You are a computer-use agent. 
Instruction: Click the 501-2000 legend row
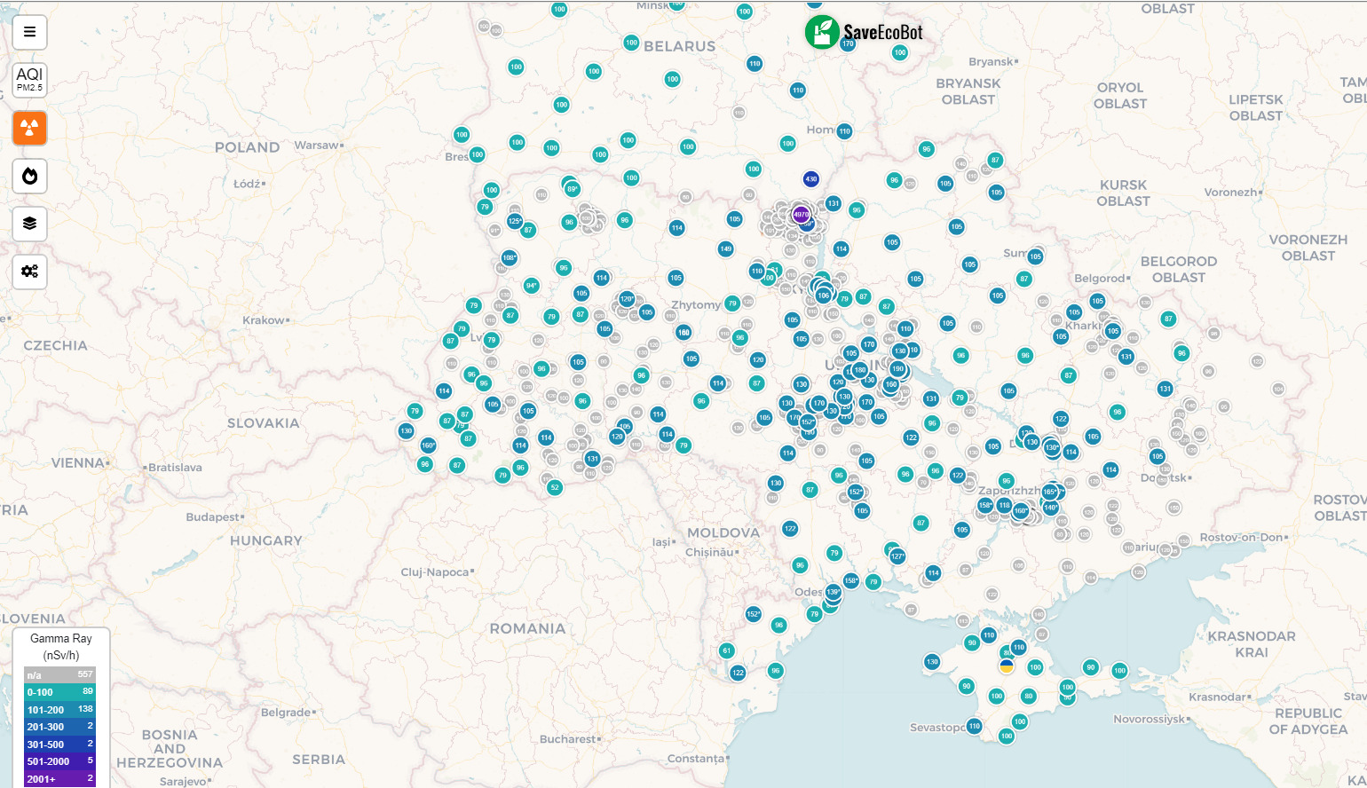coord(59,761)
